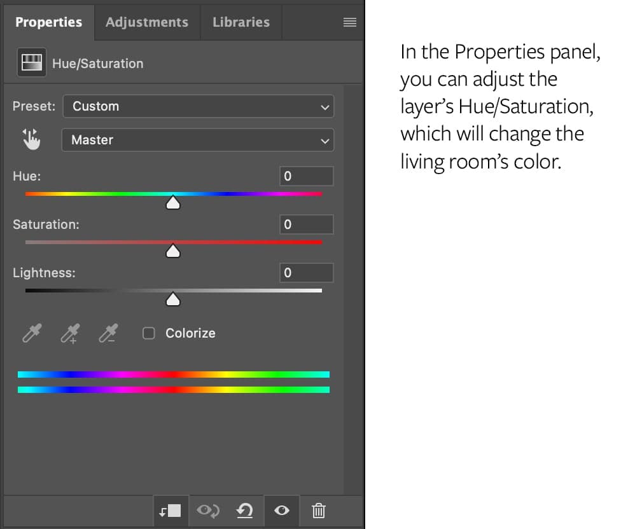Clip adjustment to the layer below

click(x=171, y=511)
